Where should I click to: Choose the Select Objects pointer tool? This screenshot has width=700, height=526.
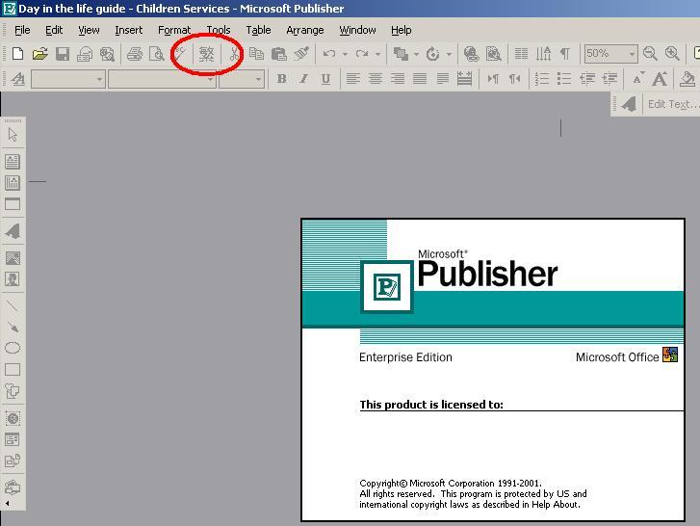tap(13, 135)
